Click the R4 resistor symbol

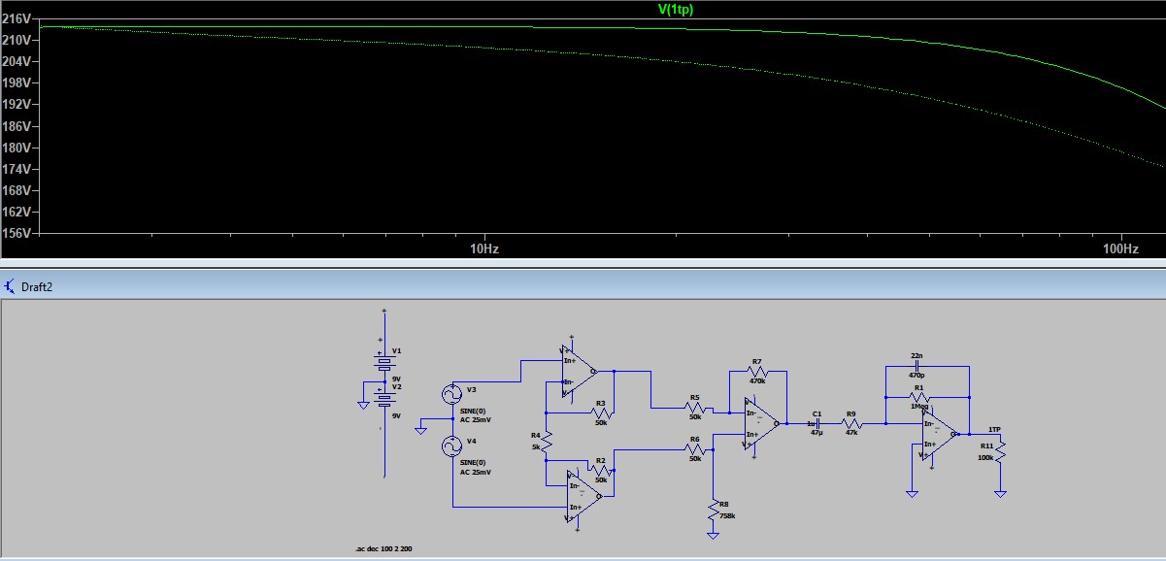(547, 442)
